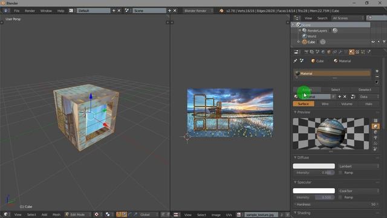Image resolution: width=387 pixels, height=218 pixels.
Task: Toggle Cube visibility eye in outliner
Action: 373,42
